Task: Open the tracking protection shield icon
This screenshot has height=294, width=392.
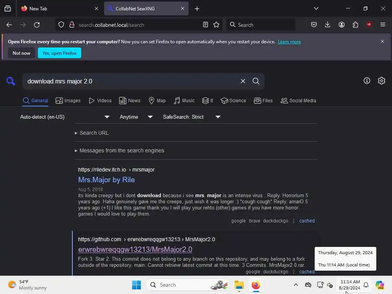Action: 61,25
